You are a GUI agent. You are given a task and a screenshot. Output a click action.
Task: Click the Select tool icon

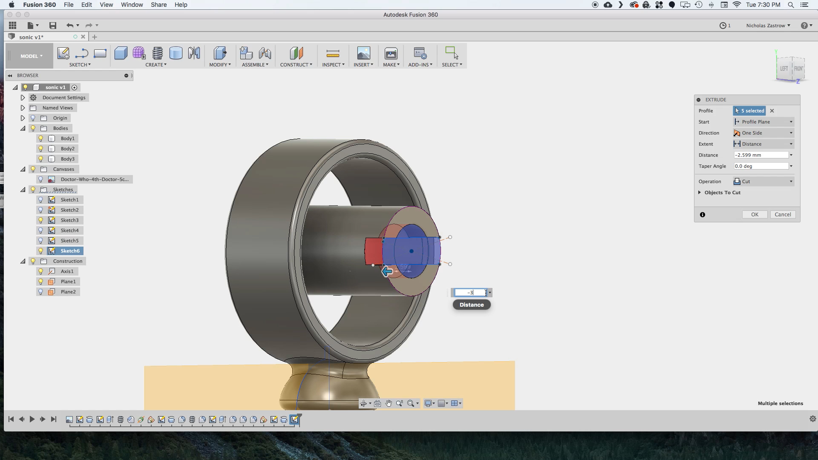point(452,53)
